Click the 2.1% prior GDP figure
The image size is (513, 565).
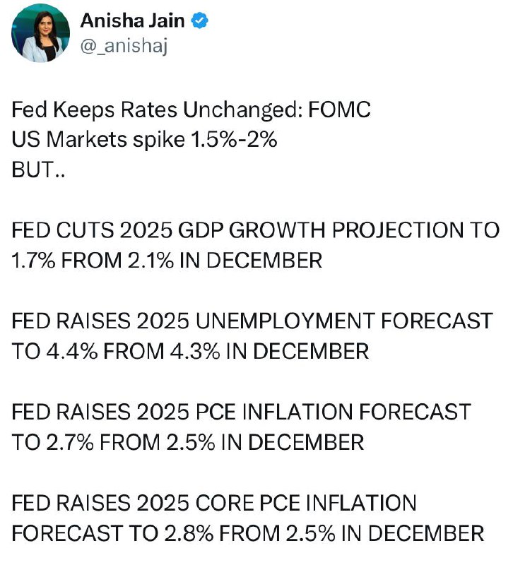click(150, 261)
